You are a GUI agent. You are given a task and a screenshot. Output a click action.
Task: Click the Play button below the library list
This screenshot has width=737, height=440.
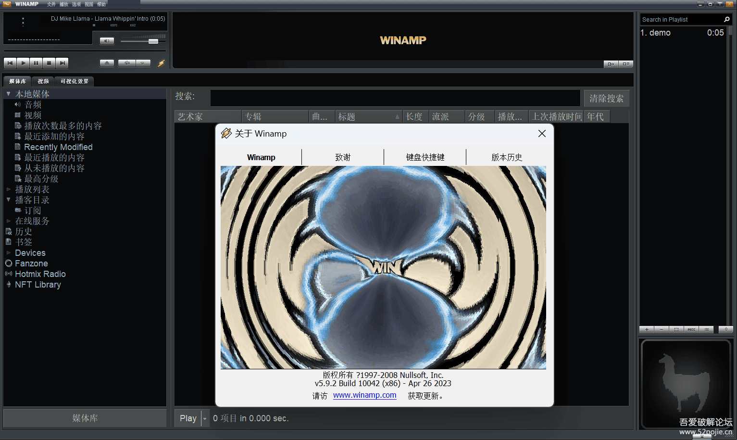coord(188,418)
